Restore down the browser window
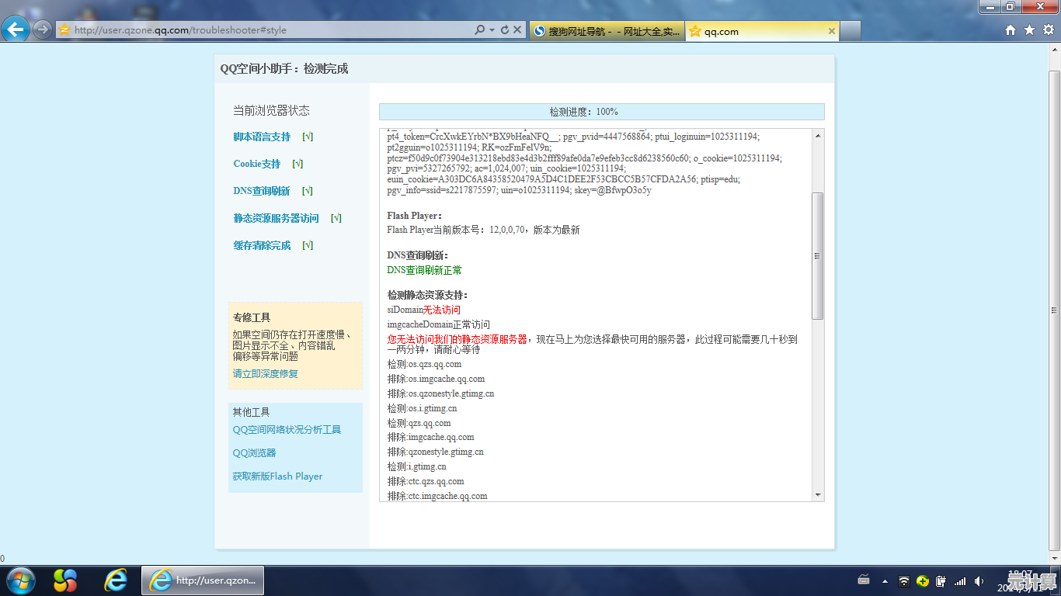This screenshot has width=1061, height=596. [x=1010, y=6]
